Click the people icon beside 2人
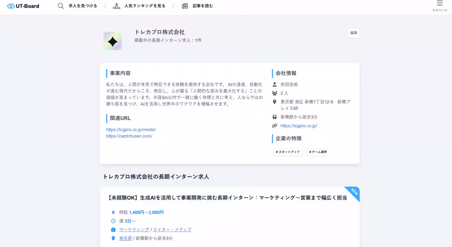The image size is (452, 247). (275, 93)
